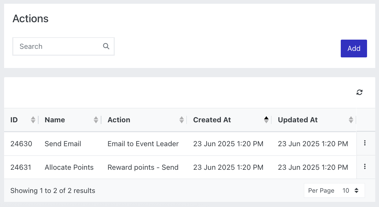Click the Updated At column header
379x207 pixels.
click(298, 120)
